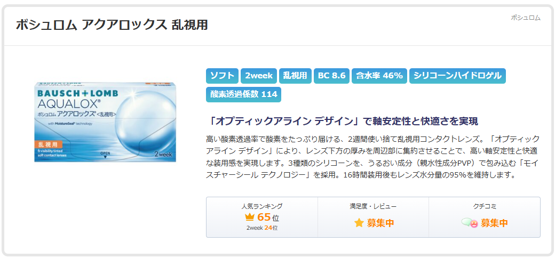Open the 2week 24位 category ranking
Viewport: 555px width, 258px height.
click(261, 228)
